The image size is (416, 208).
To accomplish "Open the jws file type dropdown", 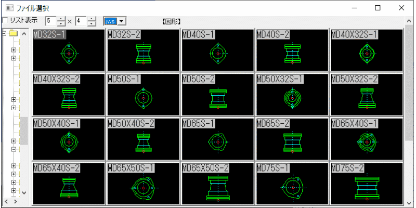I will (122, 21).
